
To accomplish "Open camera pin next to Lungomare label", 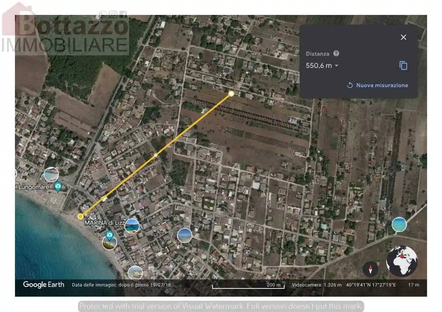I will [58, 186].
